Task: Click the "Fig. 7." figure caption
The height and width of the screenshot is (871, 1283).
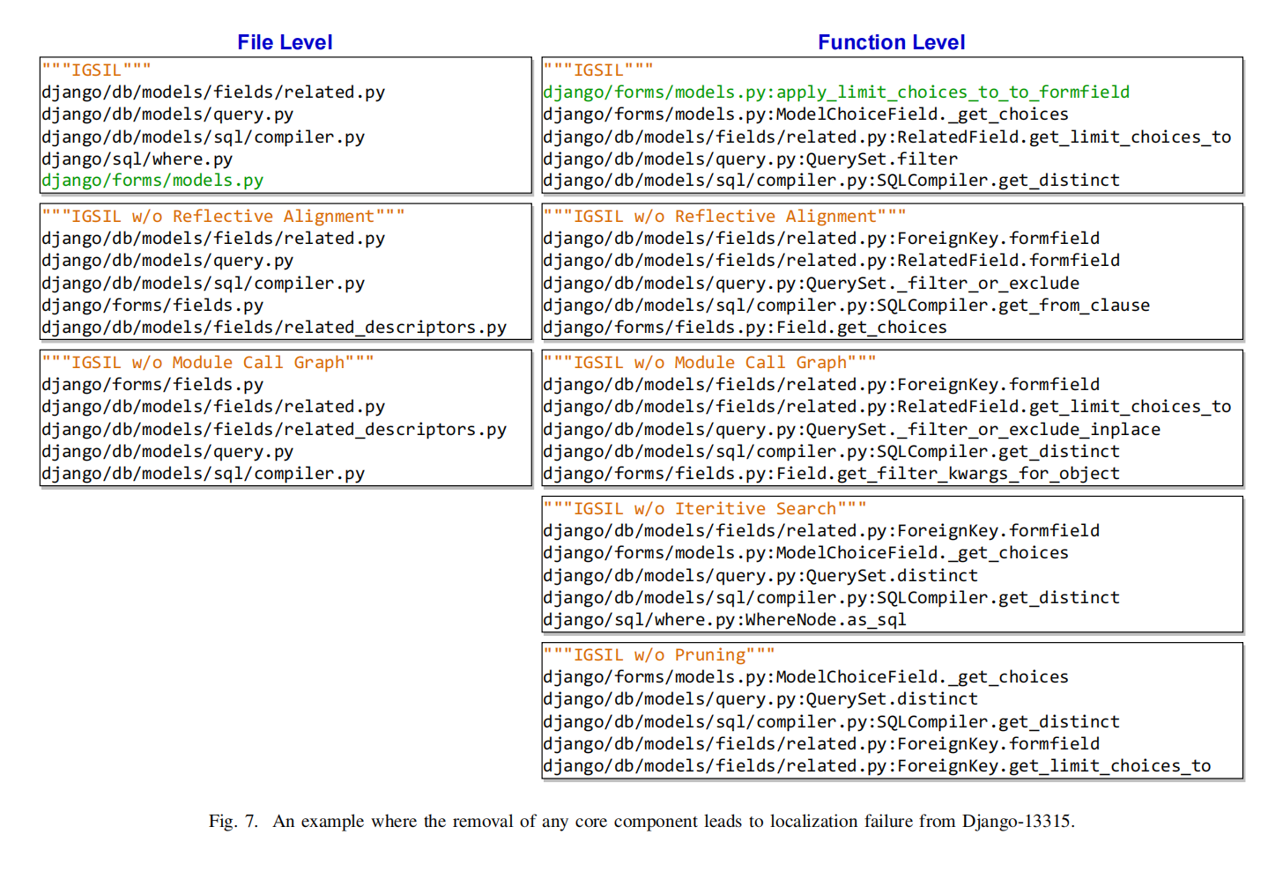Action: [x=641, y=822]
